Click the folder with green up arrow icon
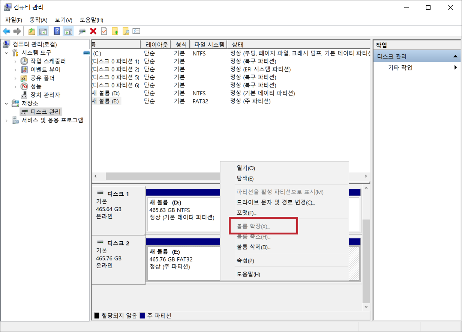 (114, 31)
